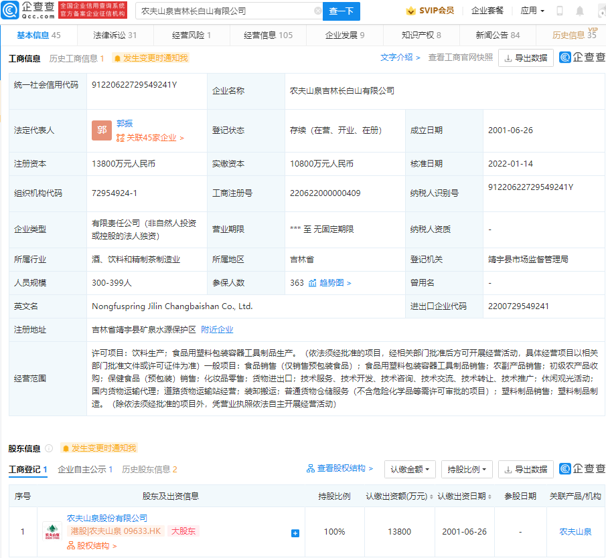Click the 统一社会信用代码 value 91220622729549241Y
This screenshot has height=558, width=606.
[x=134, y=85]
